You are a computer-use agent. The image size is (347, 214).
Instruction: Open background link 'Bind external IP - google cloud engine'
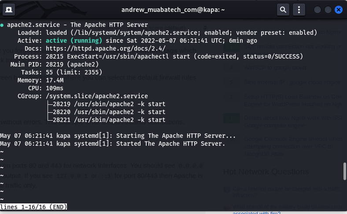[292, 82]
